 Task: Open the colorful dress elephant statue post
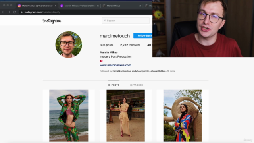pos(183,116)
